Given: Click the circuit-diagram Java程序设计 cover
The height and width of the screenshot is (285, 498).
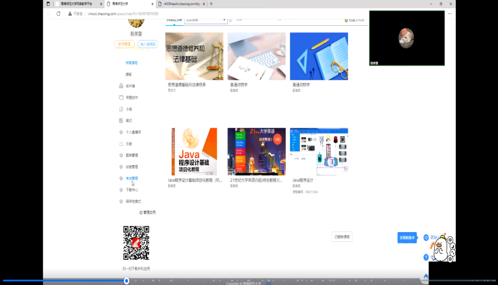Looking at the screenshot, I should pyautogui.click(x=319, y=152).
